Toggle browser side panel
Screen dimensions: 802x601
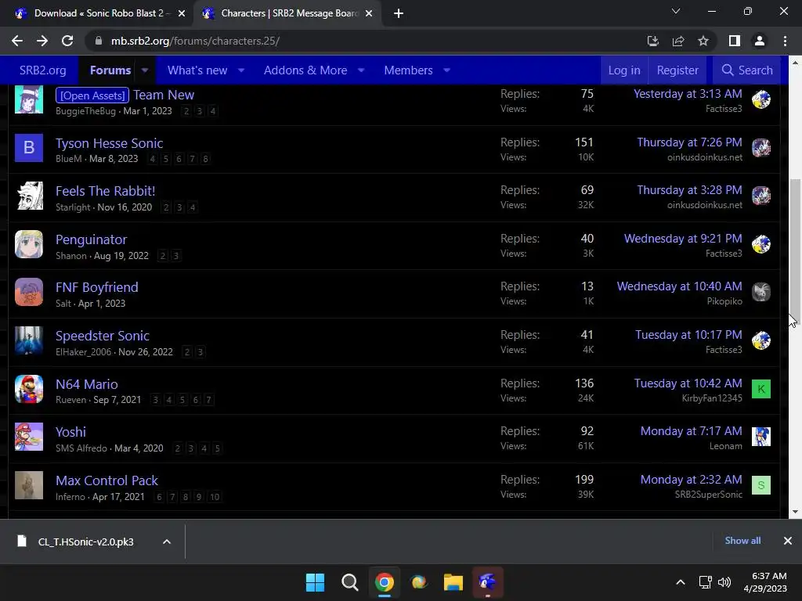[x=735, y=41]
